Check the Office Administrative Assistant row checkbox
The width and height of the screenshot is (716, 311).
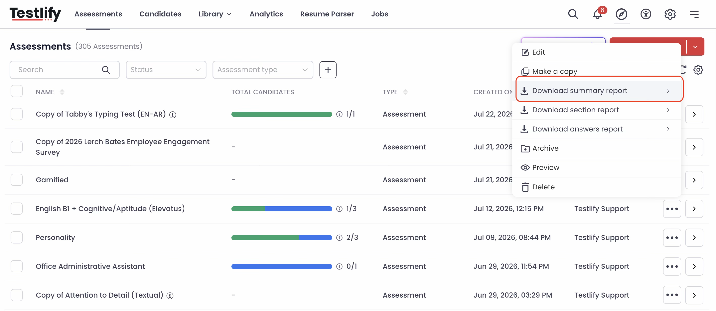tap(17, 266)
